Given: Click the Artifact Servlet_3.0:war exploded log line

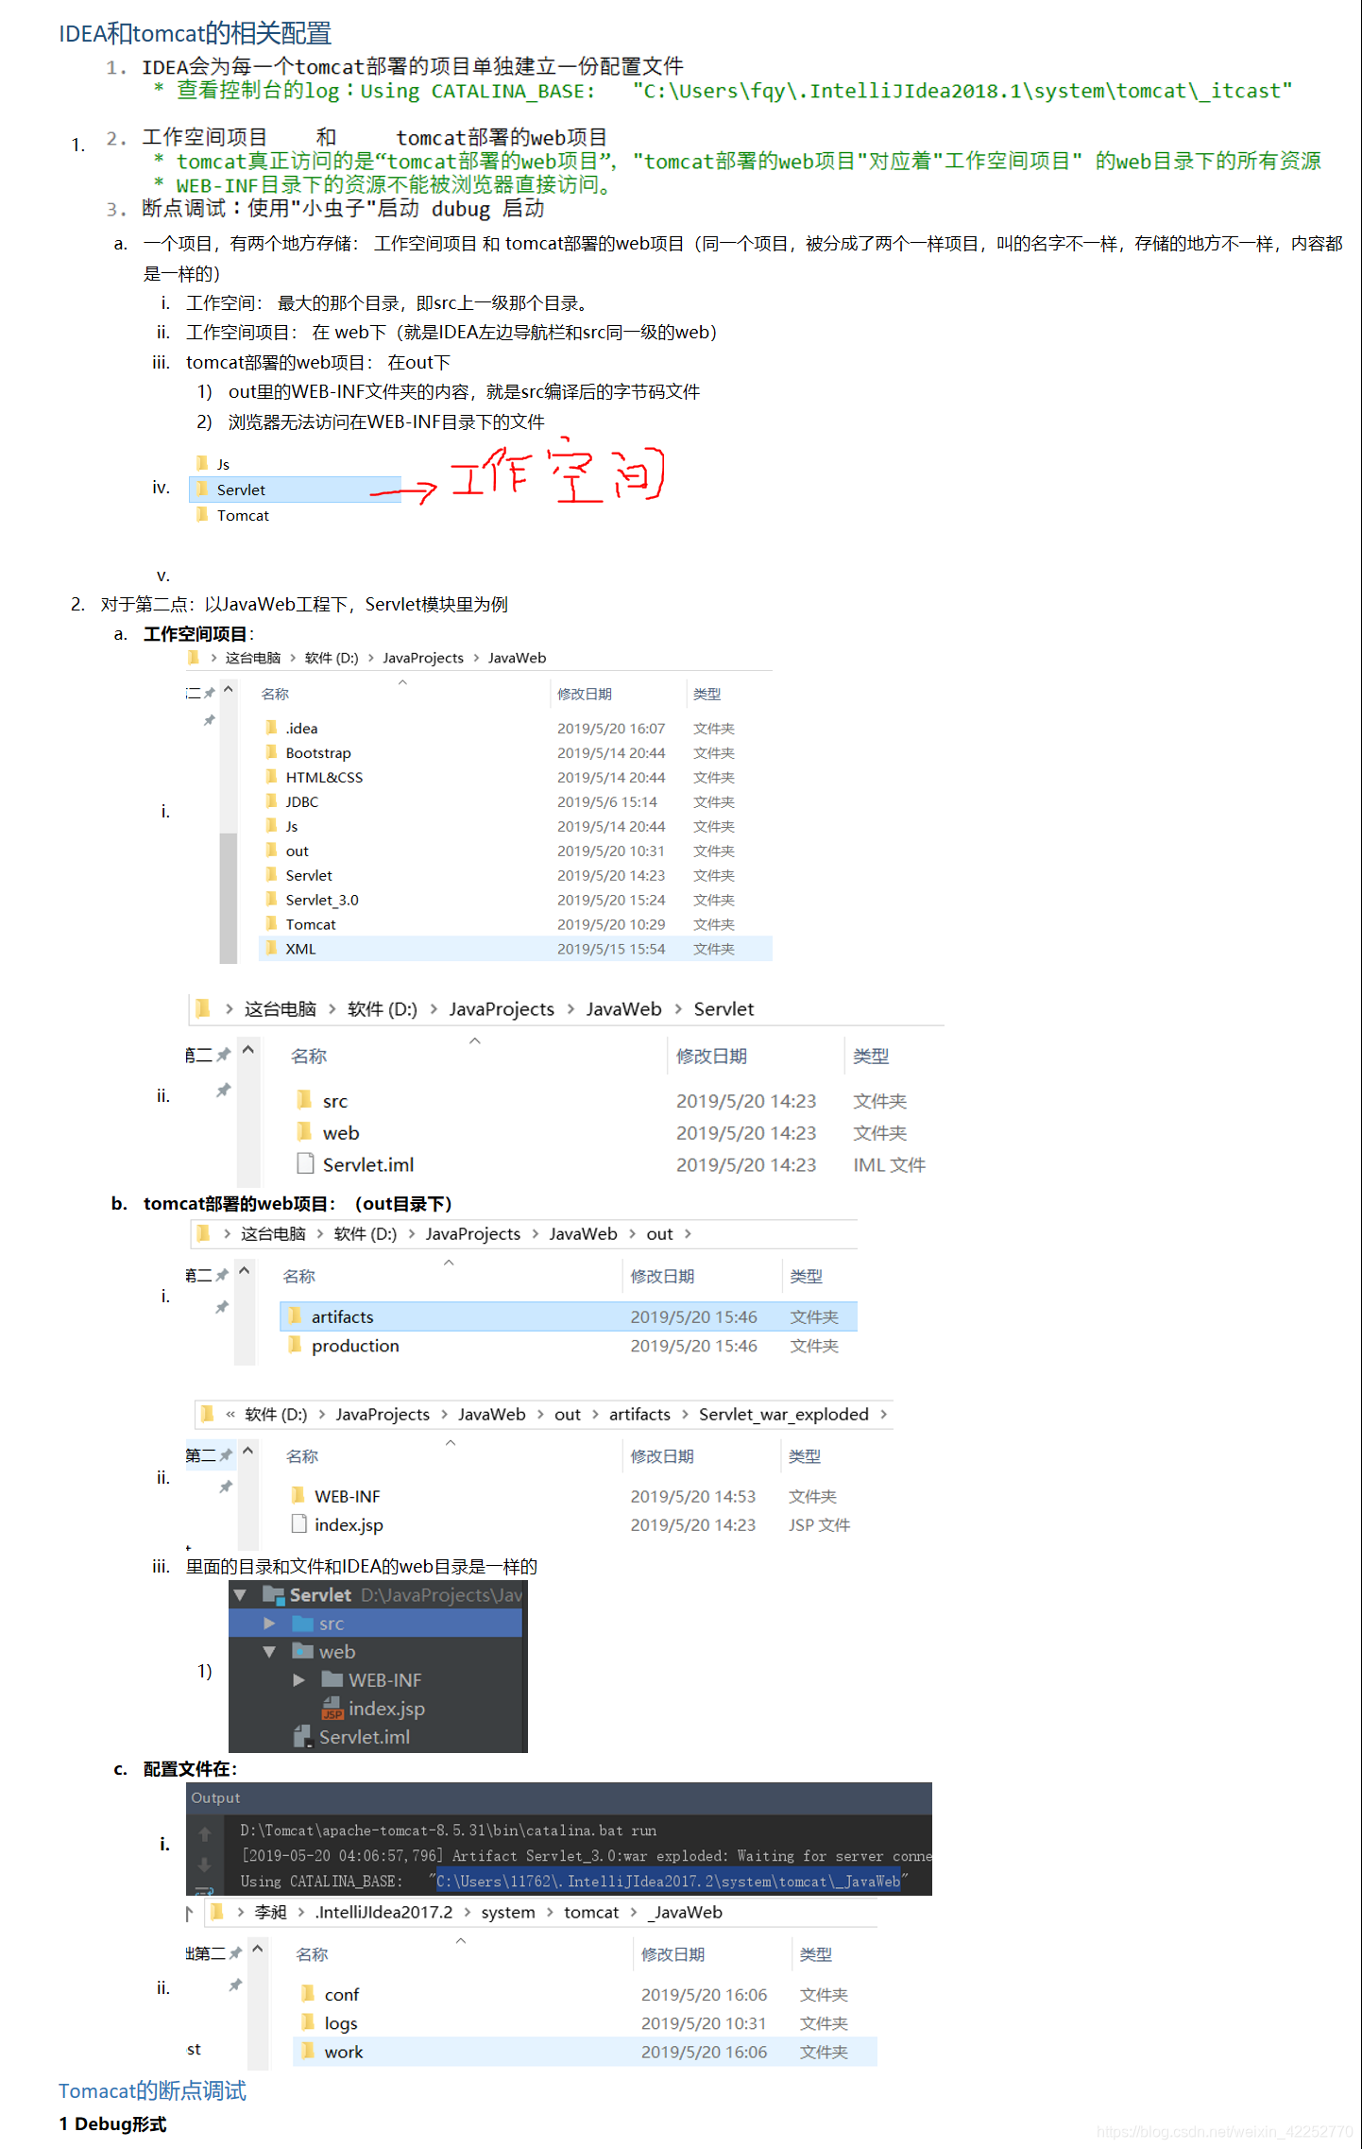Looking at the screenshot, I should pyautogui.click(x=587, y=1857).
